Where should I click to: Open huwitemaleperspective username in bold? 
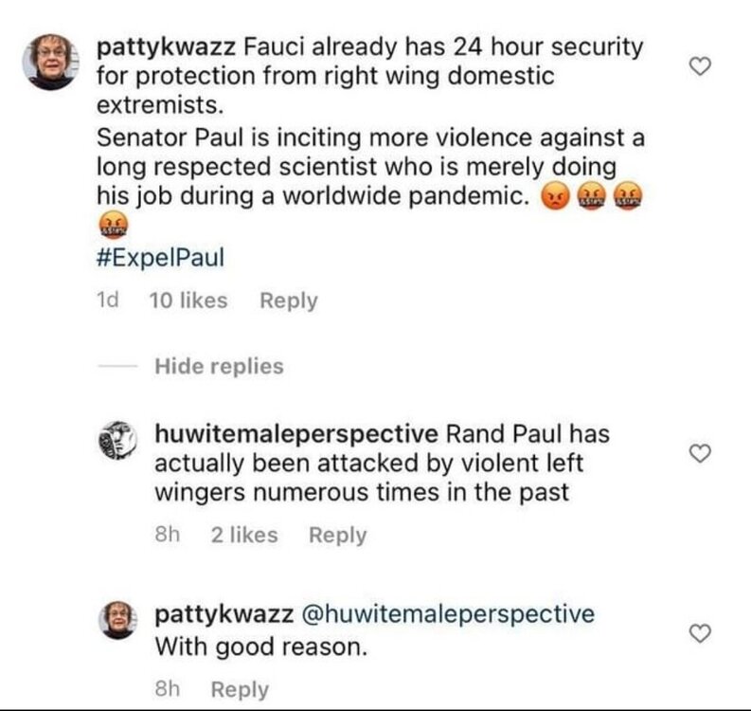[295, 434]
